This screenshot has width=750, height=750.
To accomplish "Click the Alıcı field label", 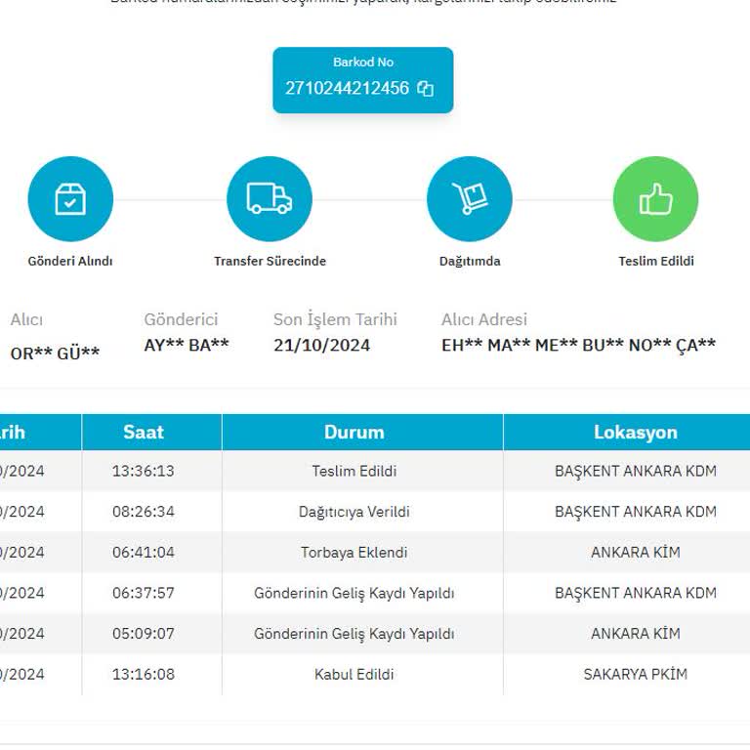I will (x=26, y=319).
